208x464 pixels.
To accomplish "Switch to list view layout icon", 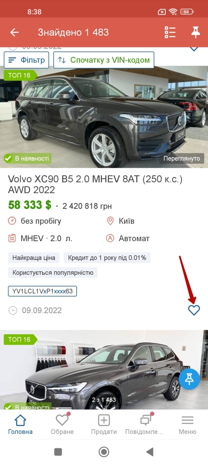I will (170, 32).
